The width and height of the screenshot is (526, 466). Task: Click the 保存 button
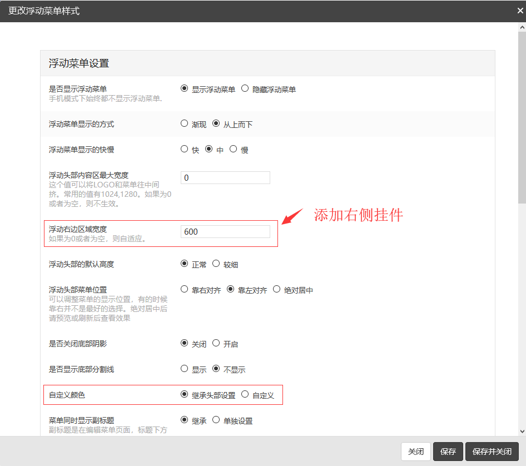(448, 452)
